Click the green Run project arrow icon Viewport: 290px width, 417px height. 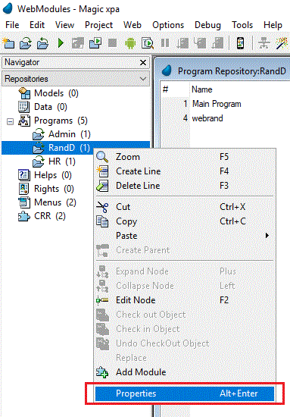(61, 42)
